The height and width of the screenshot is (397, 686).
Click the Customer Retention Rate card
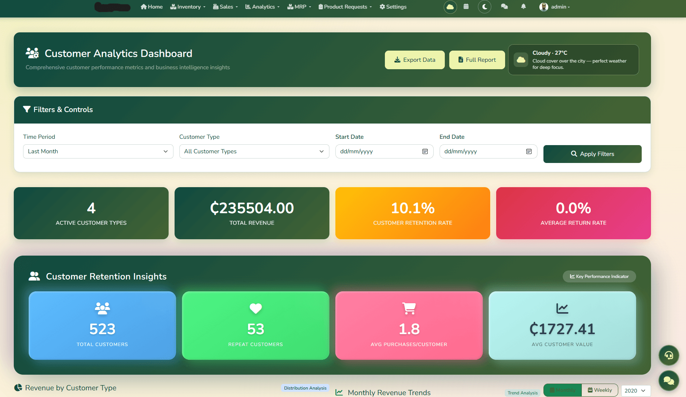coord(413,213)
